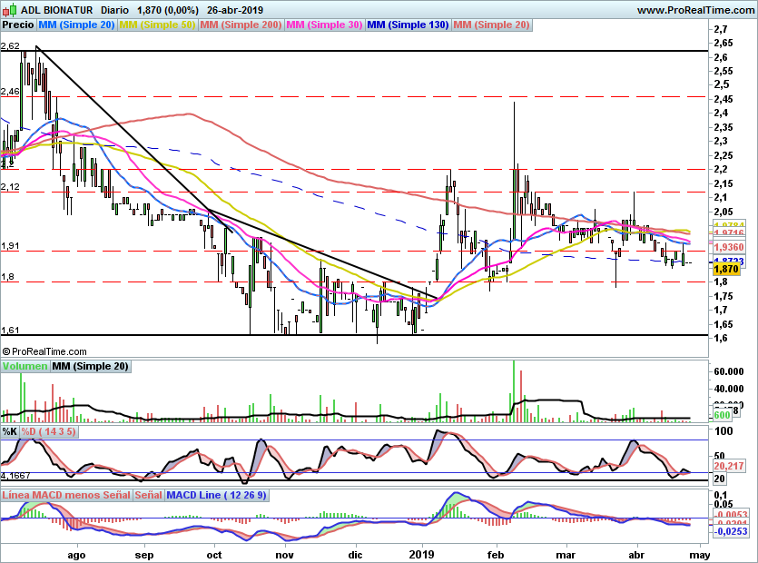Click the MM (Simple 130) label

pyautogui.click(x=408, y=25)
